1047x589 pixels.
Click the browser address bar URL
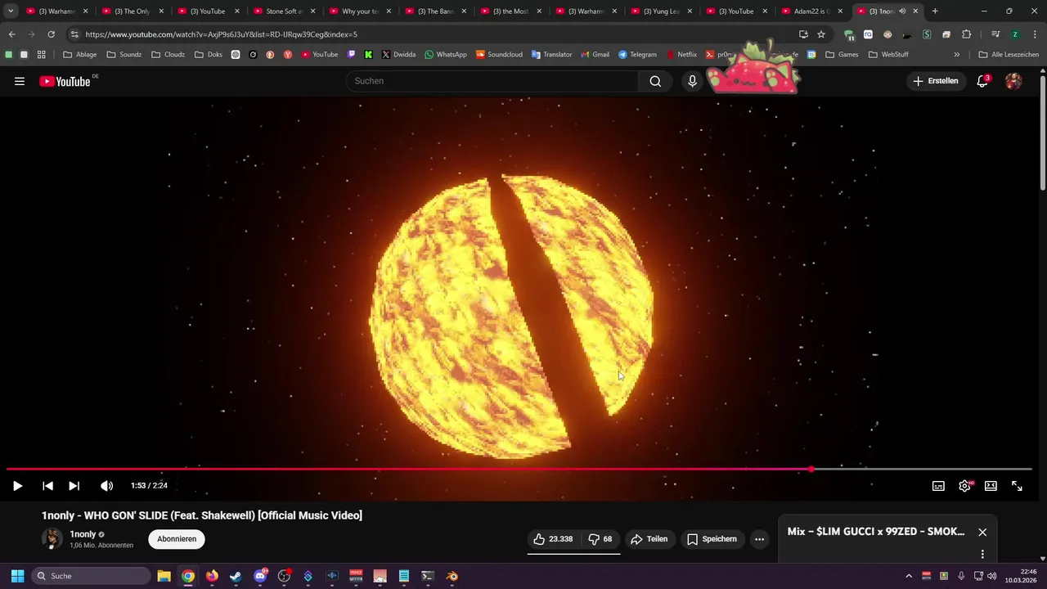pyautogui.click(x=221, y=34)
